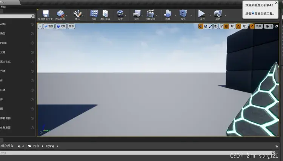283x161 pixels.
Task: Expand the dropdown arrow next to 过场动画
Action: click(157, 15)
